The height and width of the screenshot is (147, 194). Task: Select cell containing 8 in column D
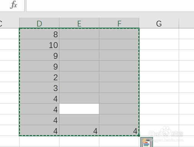tap(39, 34)
